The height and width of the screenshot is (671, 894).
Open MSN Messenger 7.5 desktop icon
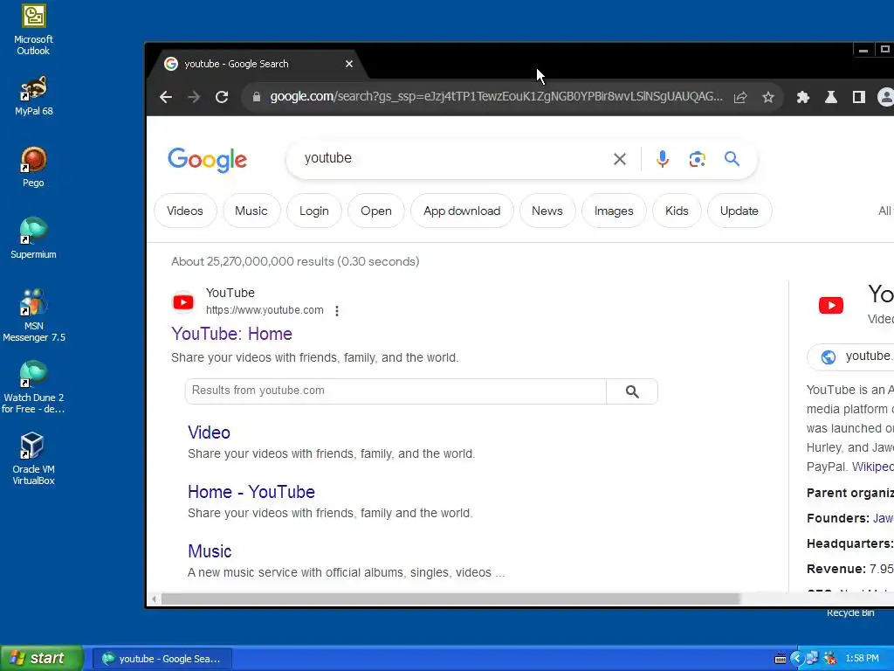point(33,315)
